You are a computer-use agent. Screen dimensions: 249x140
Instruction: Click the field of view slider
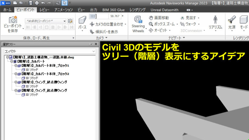(x=99, y=16)
